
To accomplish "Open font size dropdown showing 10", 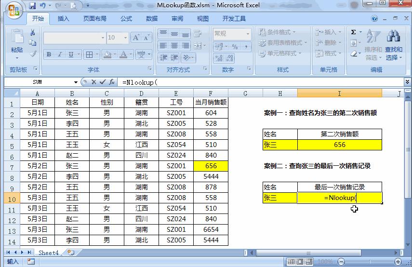I will click(126, 38).
